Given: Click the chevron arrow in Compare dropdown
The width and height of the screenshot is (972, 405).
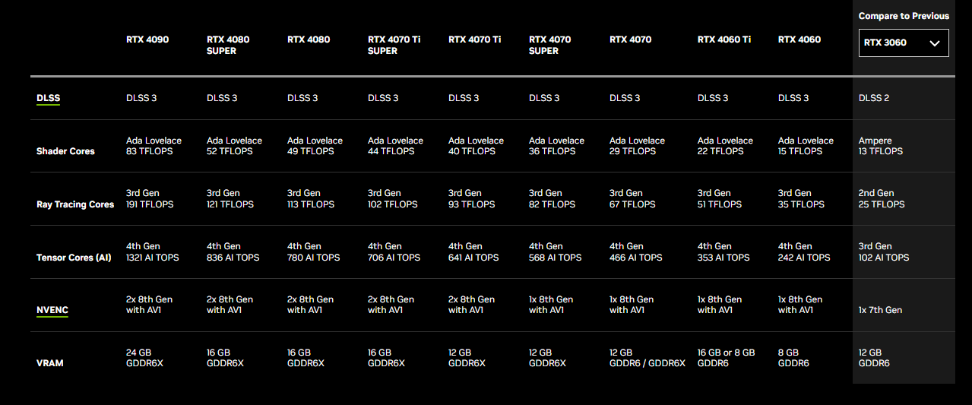Looking at the screenshot, I should tap(935, 43).
